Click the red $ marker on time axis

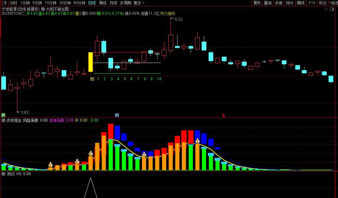(x=223, y=116)
